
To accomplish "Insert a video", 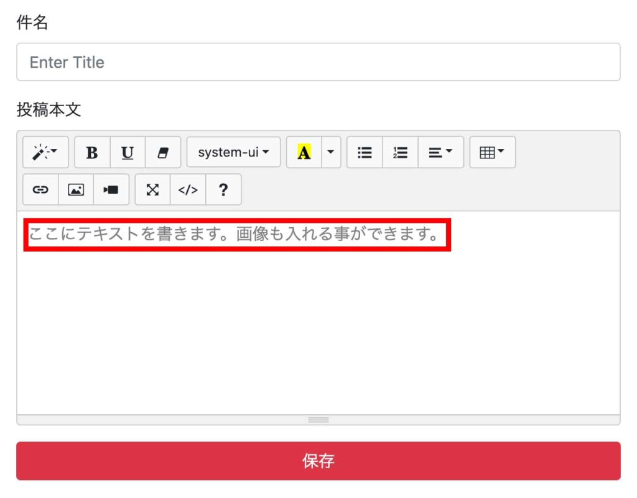I will click(111, 190).
